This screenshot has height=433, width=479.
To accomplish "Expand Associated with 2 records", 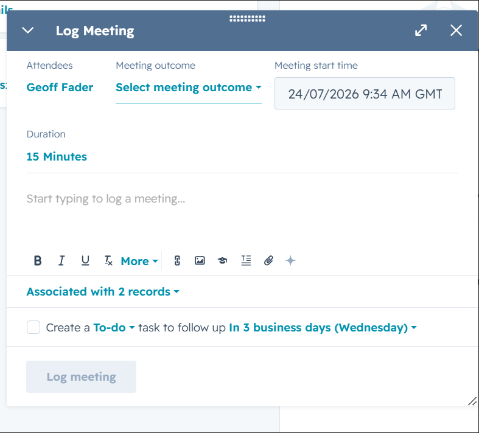I will [x=103, y=292].
